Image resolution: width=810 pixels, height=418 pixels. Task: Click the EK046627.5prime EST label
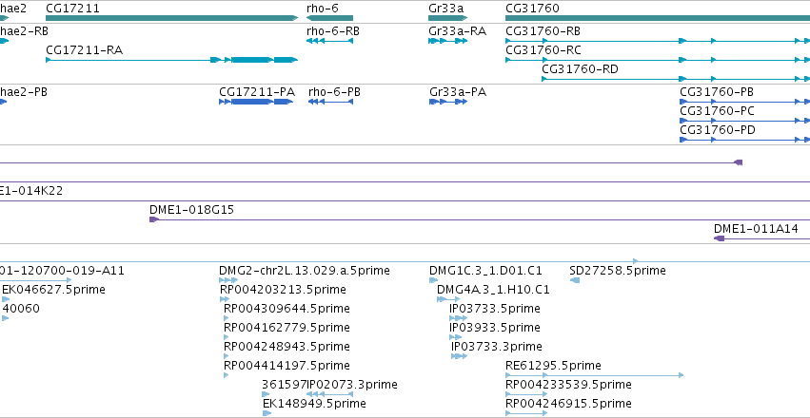tap(53, 290)
